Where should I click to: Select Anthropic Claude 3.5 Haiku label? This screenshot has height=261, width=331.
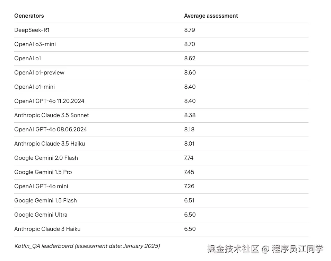(x=50, y=143)
